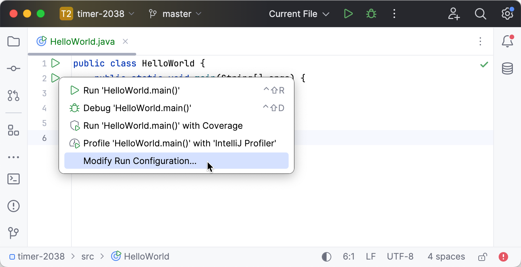Click the run gutter icon on line 1
Screen dimensions: 521x267
click(x=56, y=63)
